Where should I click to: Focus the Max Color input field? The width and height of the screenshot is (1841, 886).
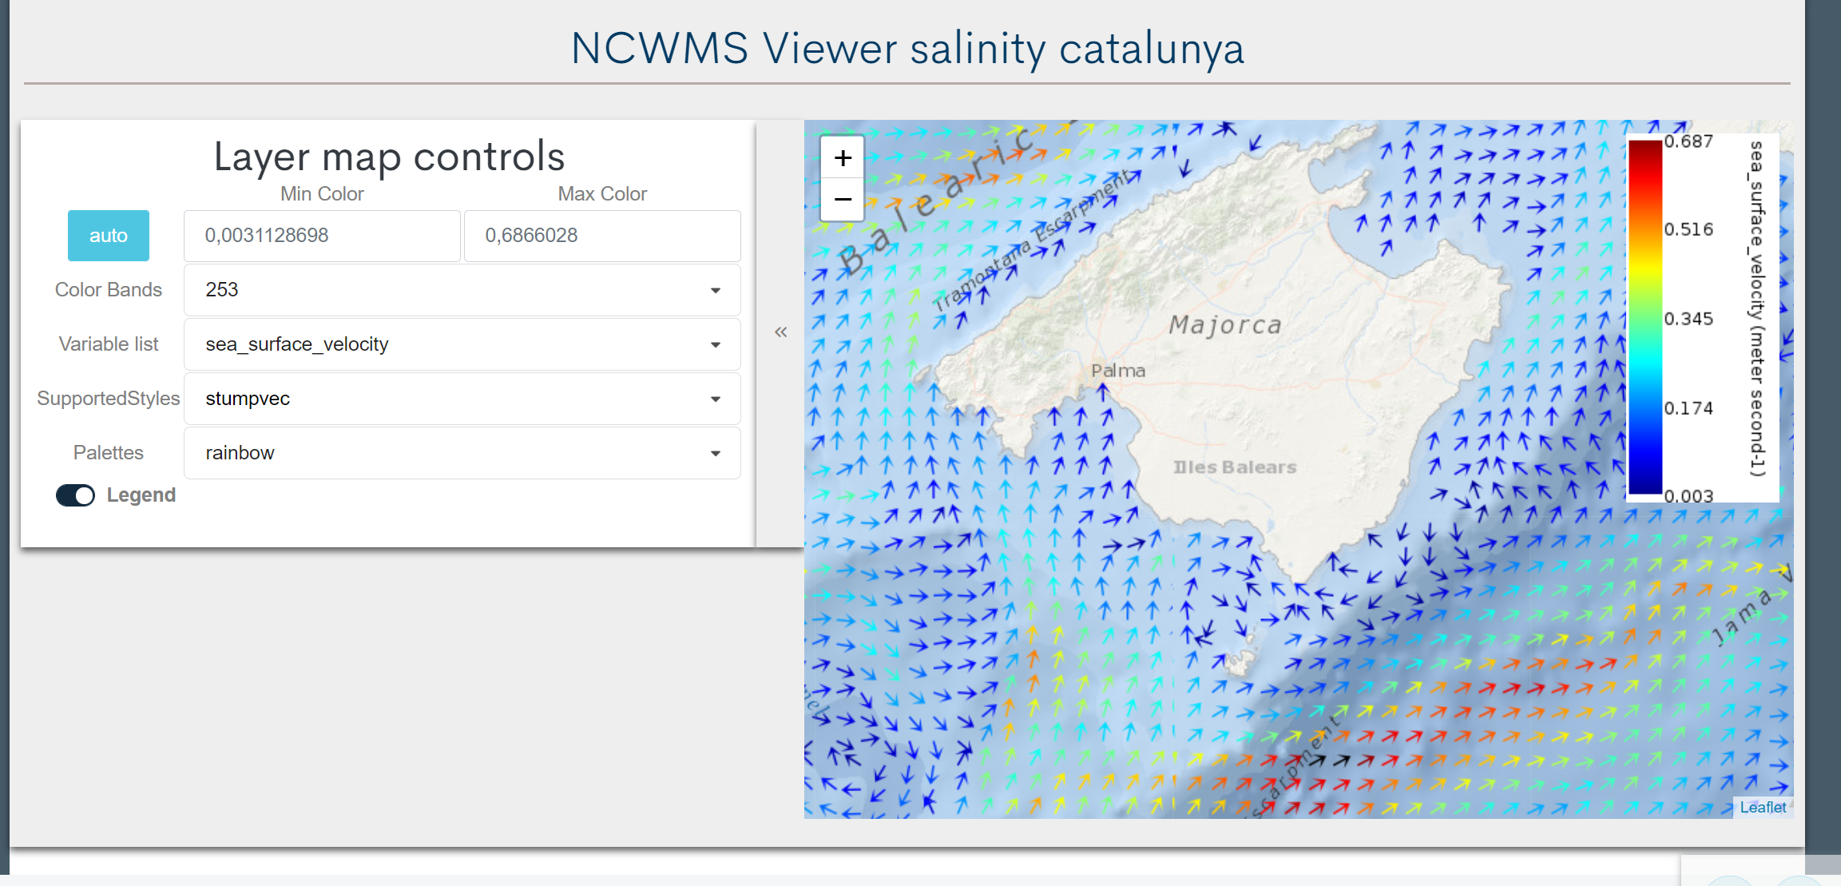point(602,236)
